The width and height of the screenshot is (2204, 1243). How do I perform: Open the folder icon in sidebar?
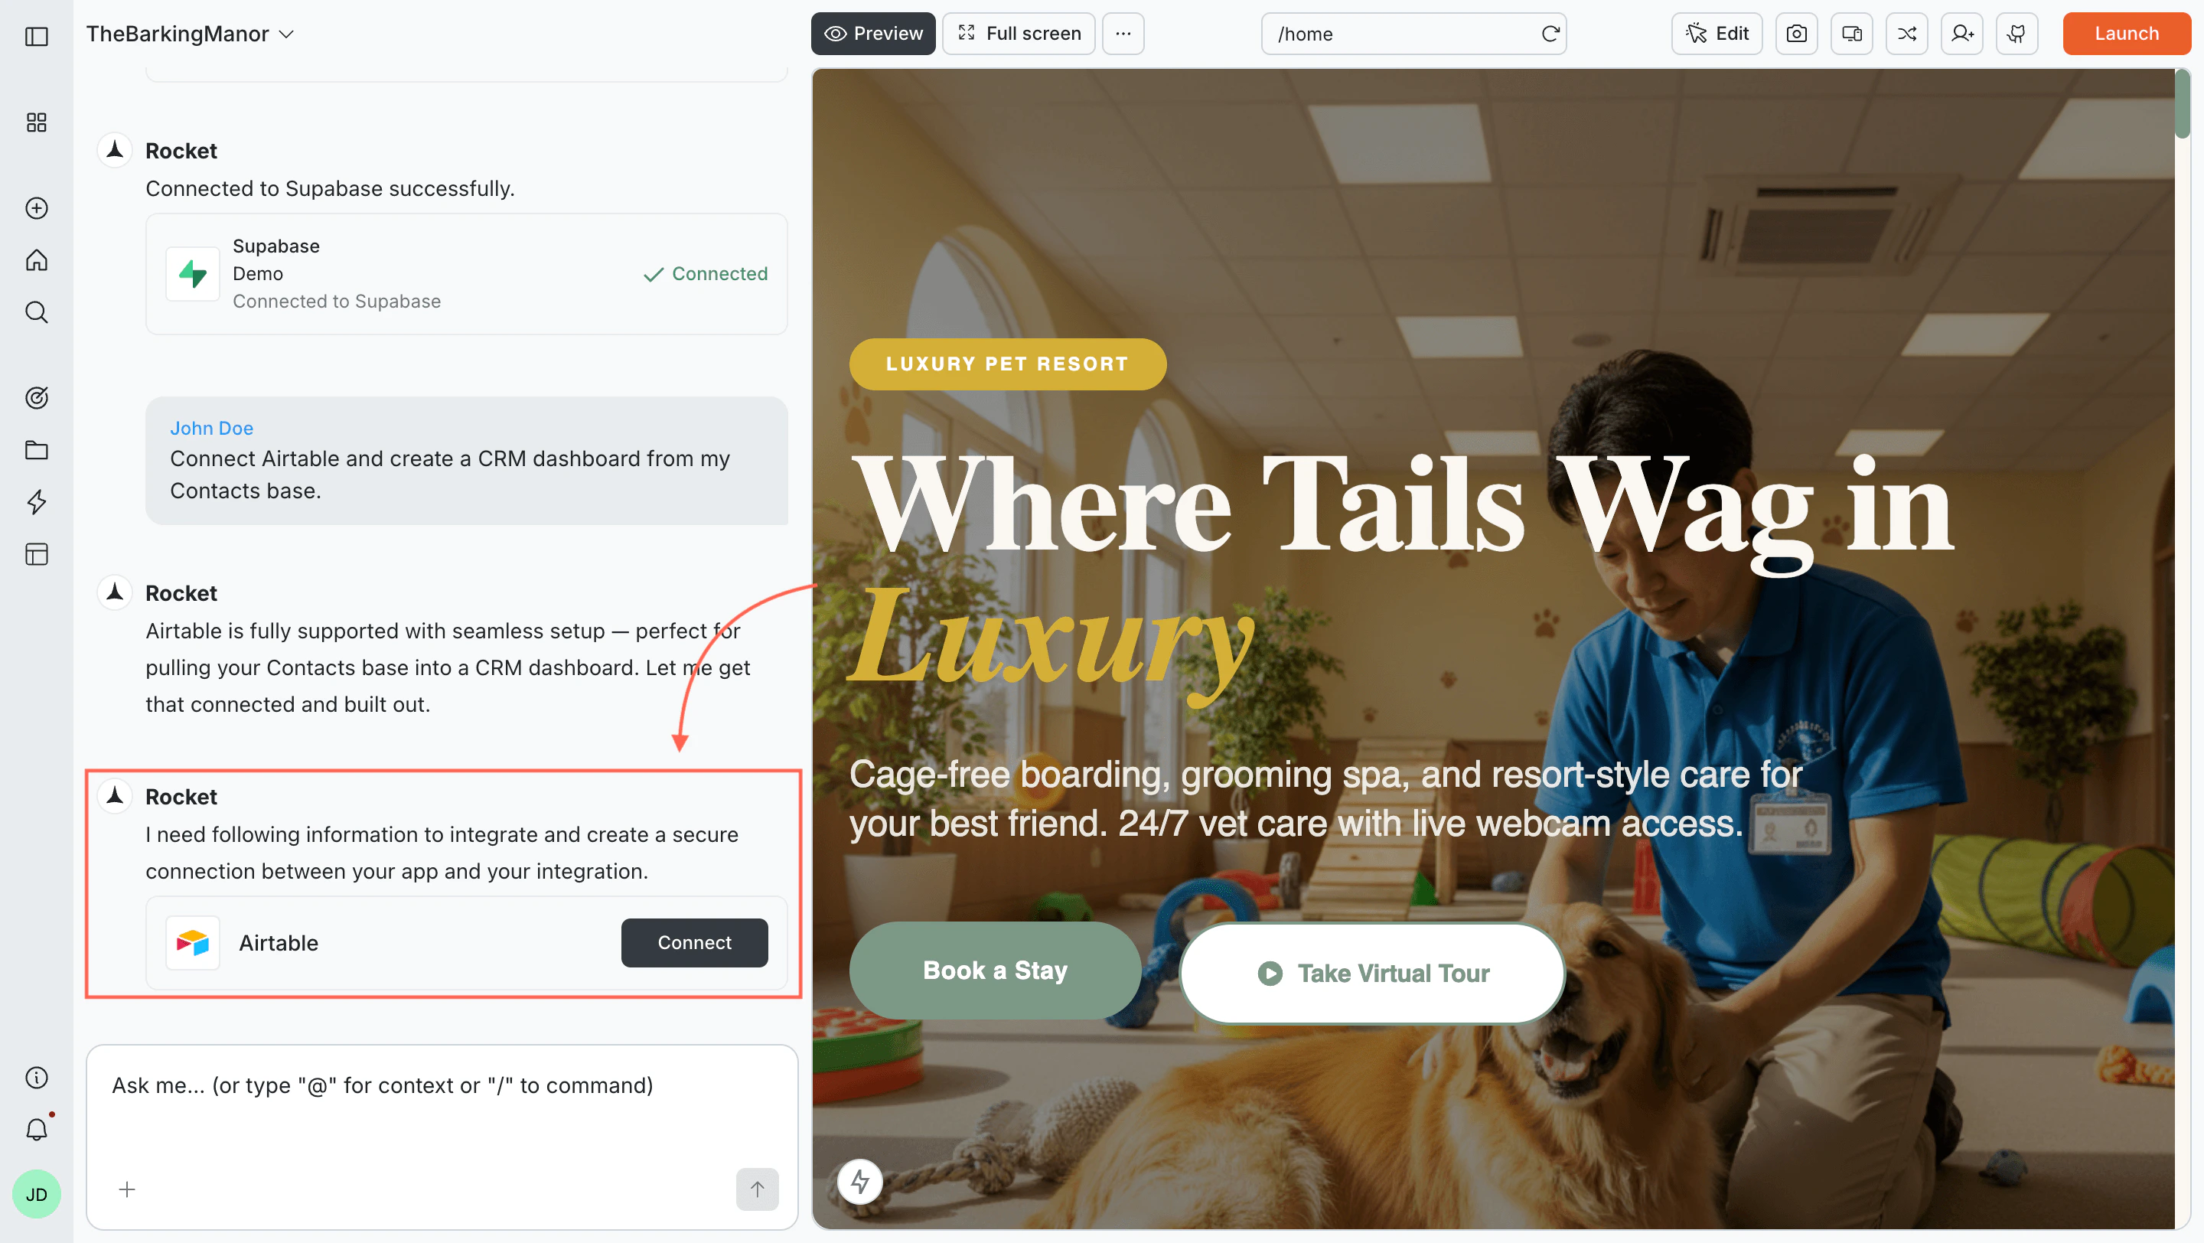36,450
